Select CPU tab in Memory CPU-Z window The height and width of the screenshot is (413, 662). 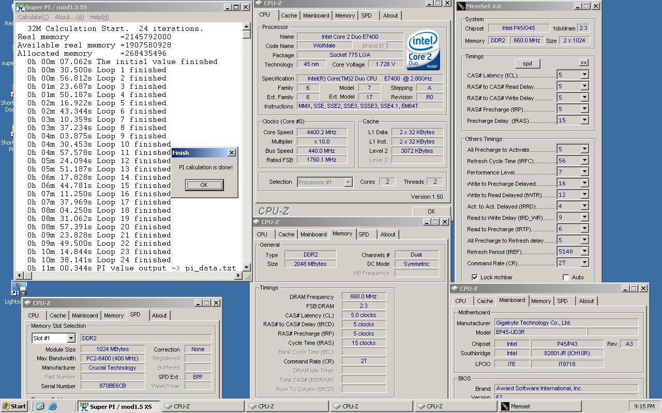263,234
